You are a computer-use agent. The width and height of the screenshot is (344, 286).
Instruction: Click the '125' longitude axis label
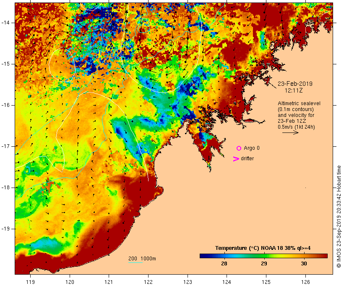click(266, 282)
